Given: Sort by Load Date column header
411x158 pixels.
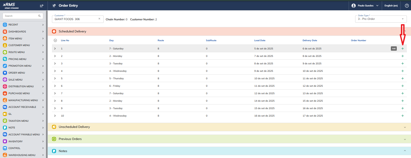Looking at the screenshot, I should pyautogui.click(x=260, y=40).
